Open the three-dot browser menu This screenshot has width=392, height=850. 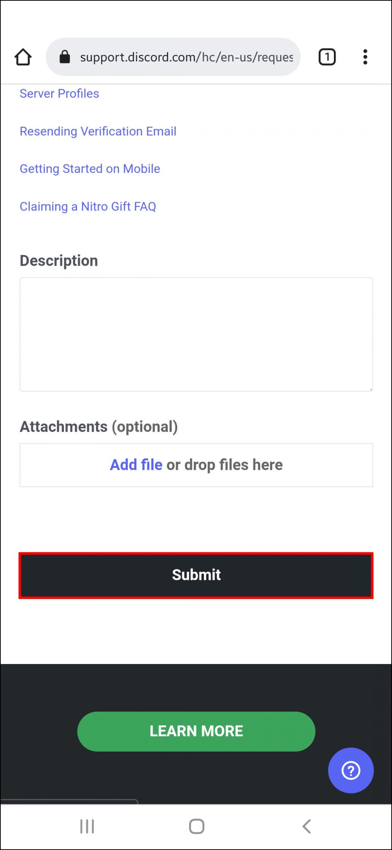(365, 57)
